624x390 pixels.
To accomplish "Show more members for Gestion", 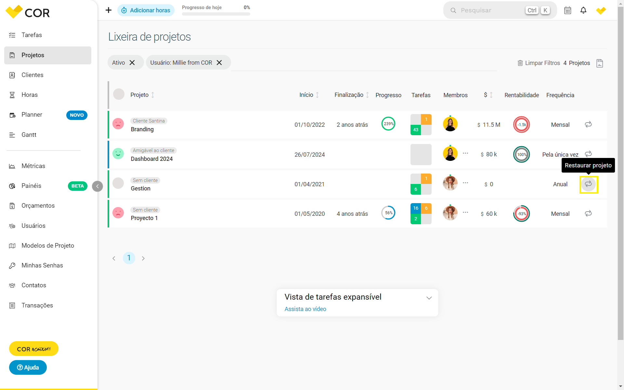I will tap(465, 183).
